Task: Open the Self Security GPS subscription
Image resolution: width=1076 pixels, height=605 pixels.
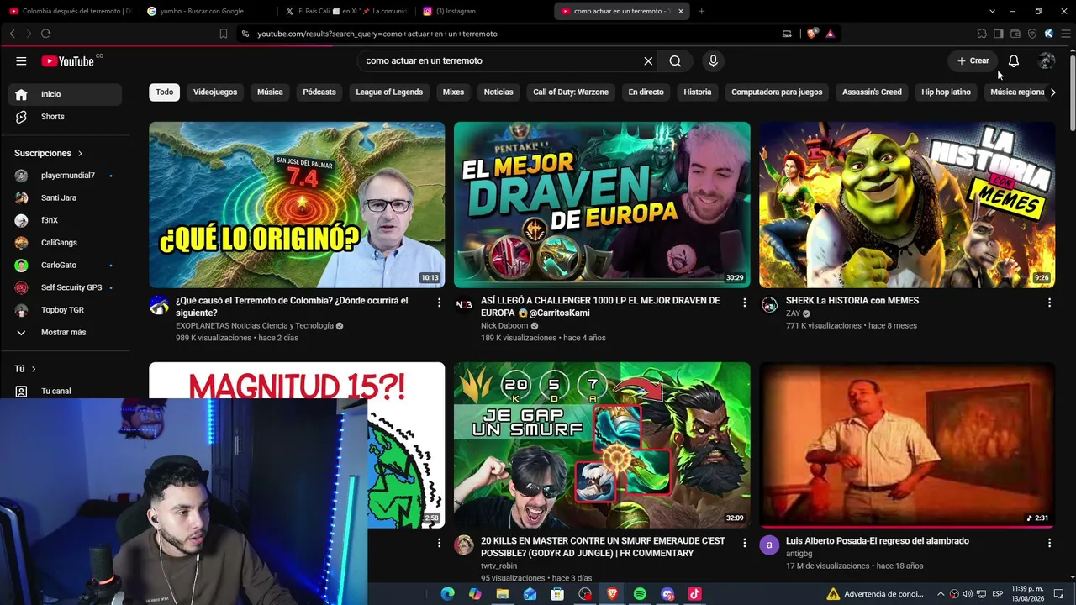Action: [x=65, y=287]
